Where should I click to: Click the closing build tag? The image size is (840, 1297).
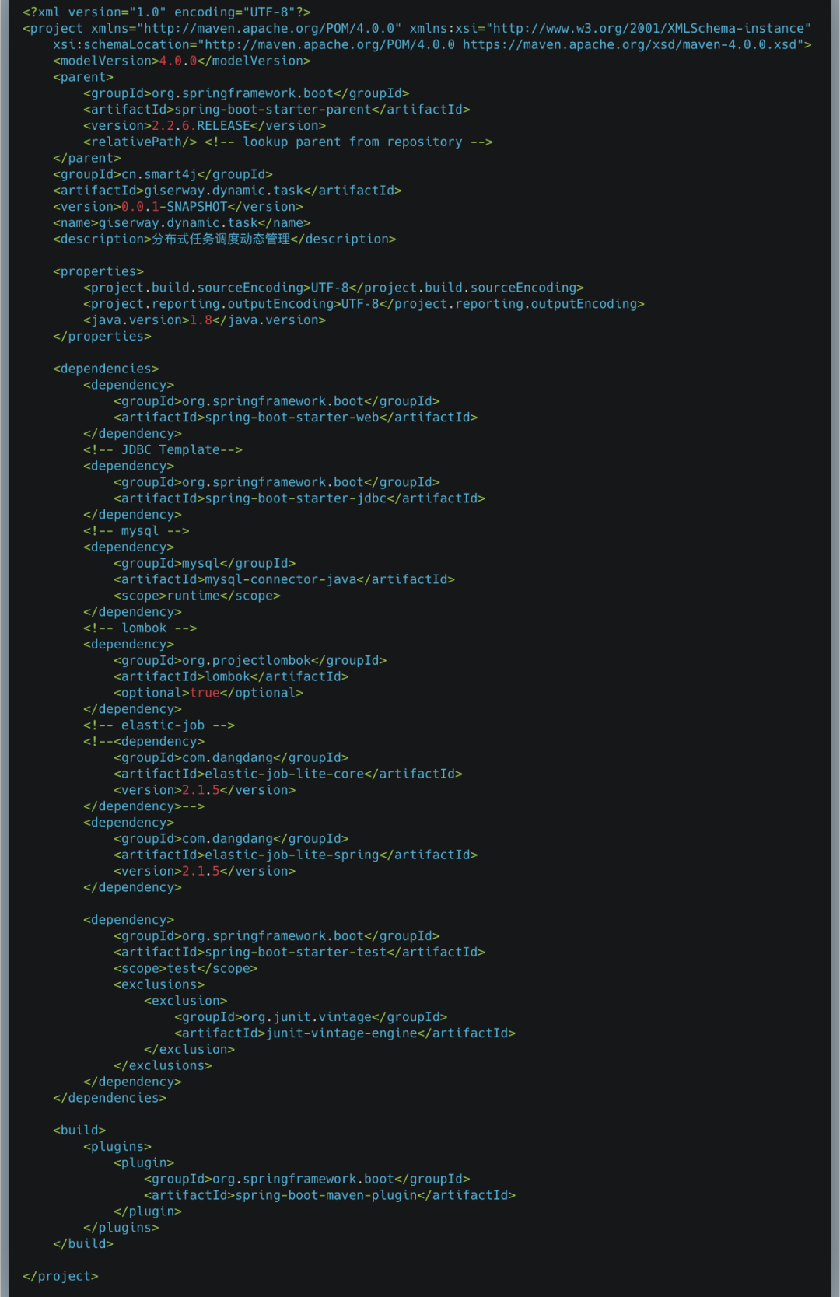pos(83,1243)
